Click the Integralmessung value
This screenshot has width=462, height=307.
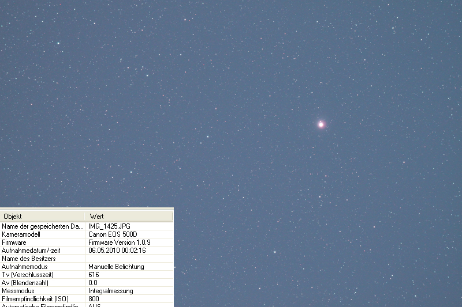click(110, 291)
